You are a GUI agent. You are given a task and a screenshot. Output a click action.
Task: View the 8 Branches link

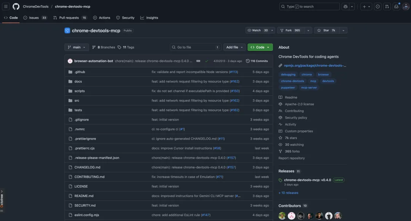point(104,48)
